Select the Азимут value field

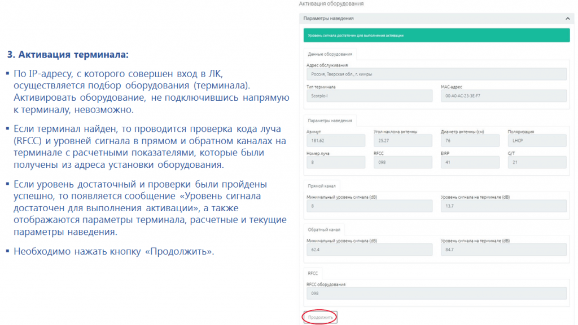(334, 140)
